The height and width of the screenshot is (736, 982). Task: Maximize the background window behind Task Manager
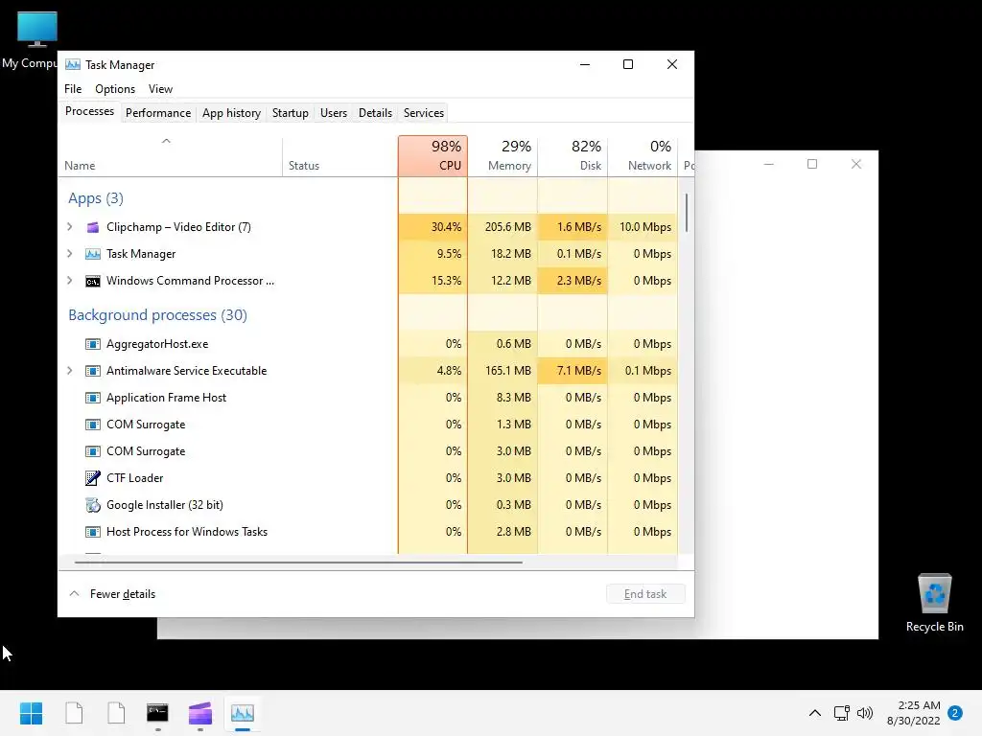point(812,164)
